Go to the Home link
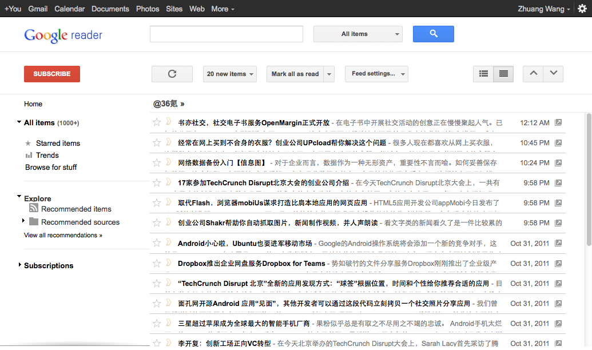 coord(33,104)
